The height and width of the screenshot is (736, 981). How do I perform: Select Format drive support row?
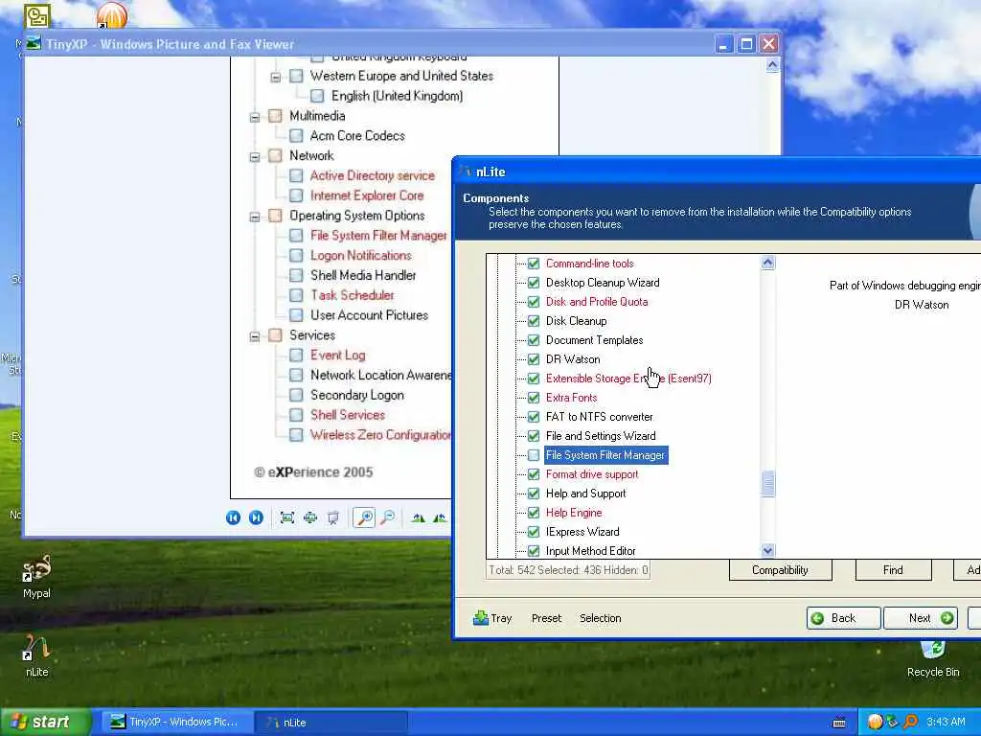tap(592, 474)
